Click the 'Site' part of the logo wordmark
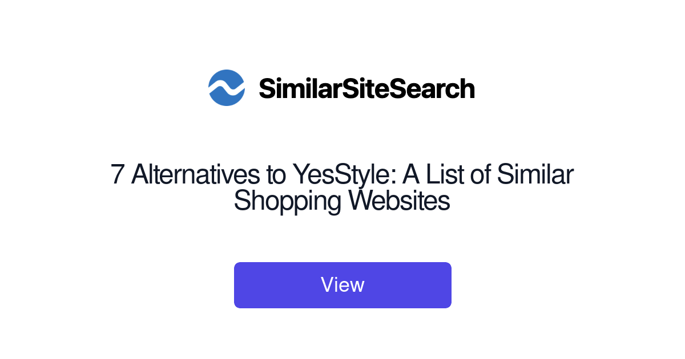 click(x=361, y=88)
